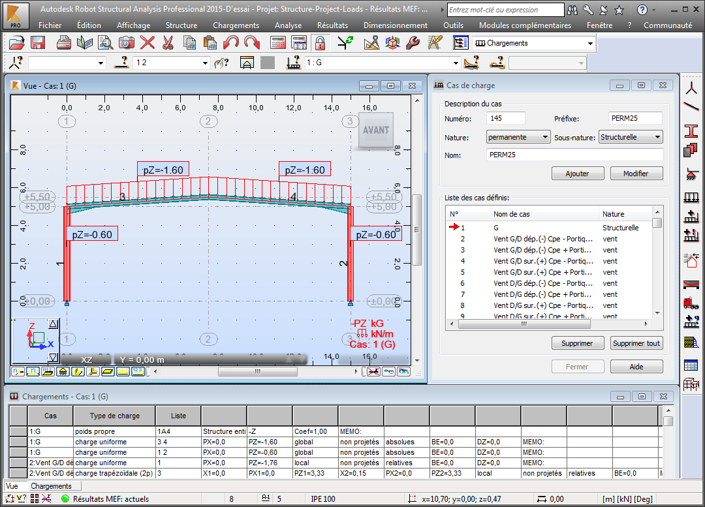
Task: Click the Save diskette icon
Action: (37, 43)
